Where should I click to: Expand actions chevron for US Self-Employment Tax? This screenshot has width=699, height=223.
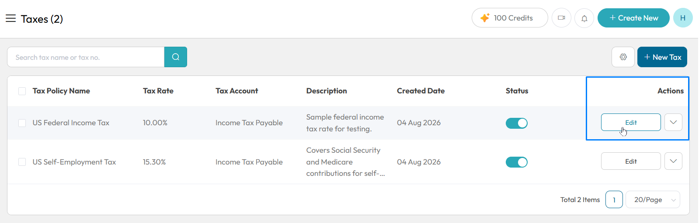(x=673, y=161)
